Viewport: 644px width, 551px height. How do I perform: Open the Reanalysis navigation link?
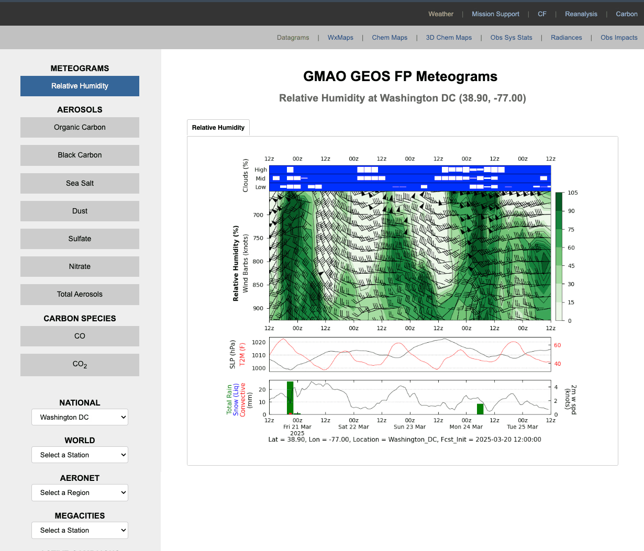581,14
